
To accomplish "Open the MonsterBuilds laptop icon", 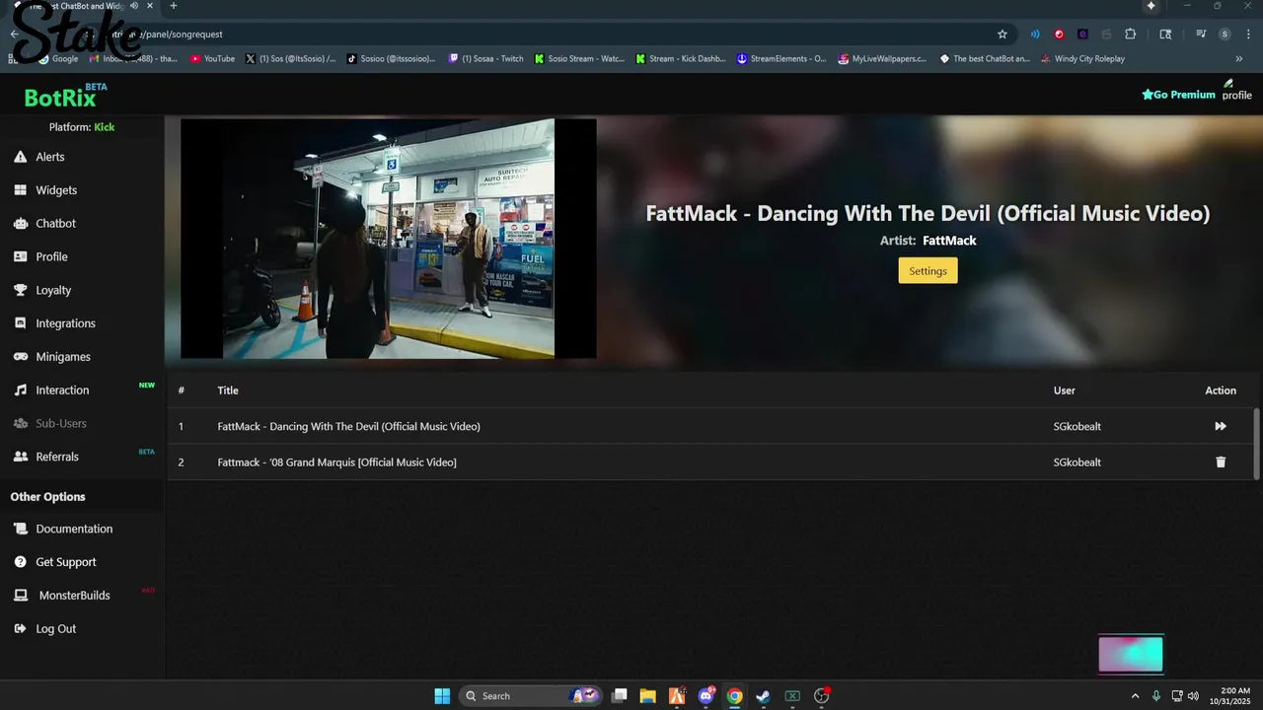I will [x=20, y=596].
